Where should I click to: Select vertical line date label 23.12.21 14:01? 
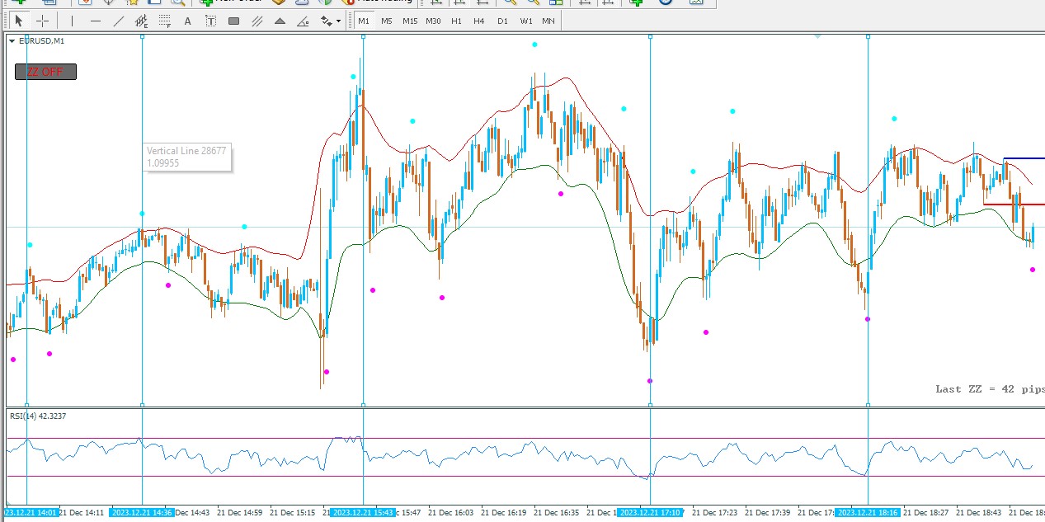coord(30,512)
